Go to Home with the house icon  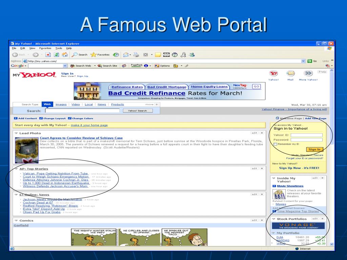pyautogui.click(x=65, y=55)
